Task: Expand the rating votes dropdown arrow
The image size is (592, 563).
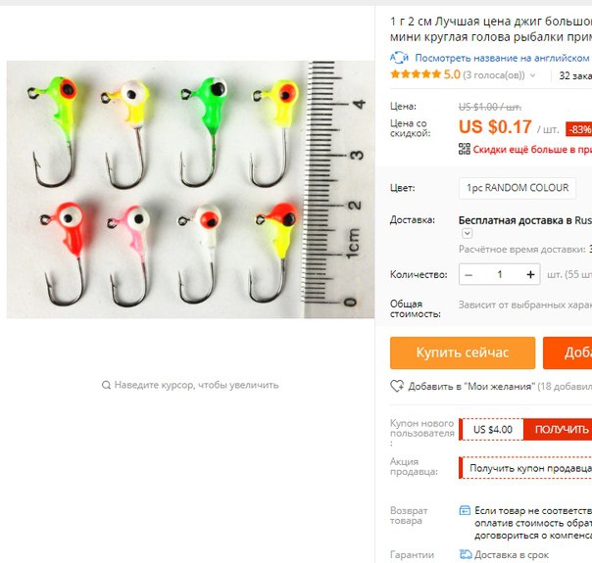Action: 533,75
